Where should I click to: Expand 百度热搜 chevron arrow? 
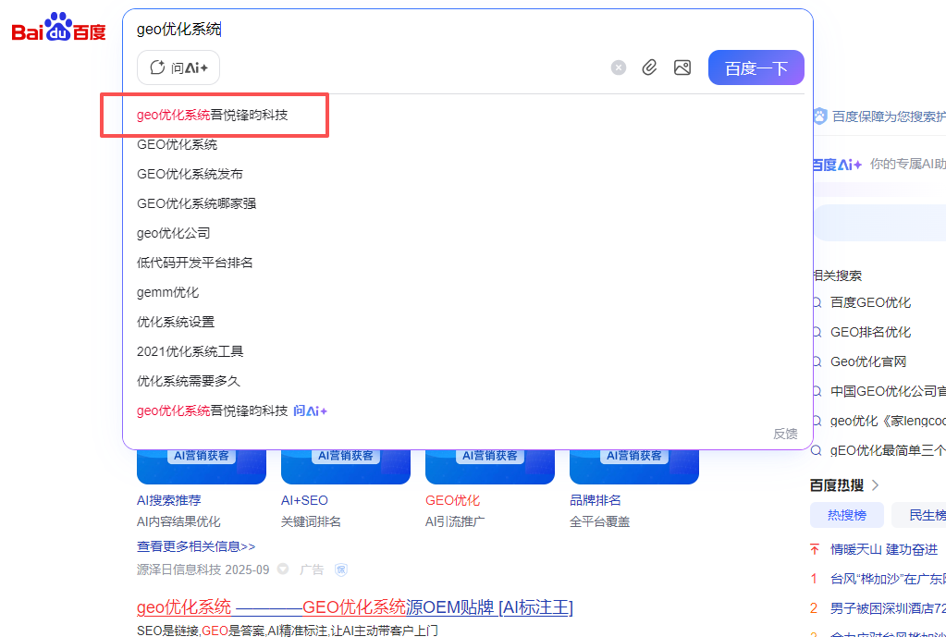point(876,485)
